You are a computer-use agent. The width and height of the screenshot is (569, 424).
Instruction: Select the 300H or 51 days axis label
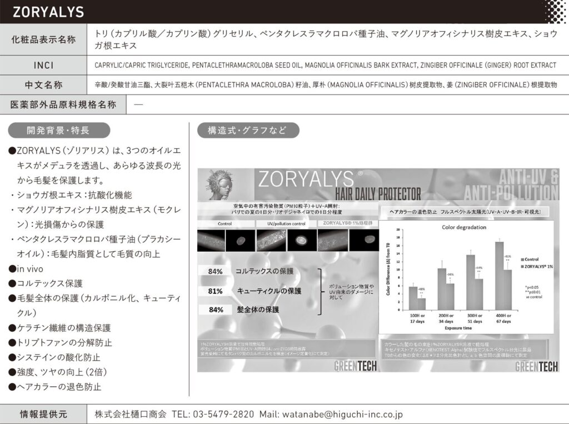(x=475, y=318)
